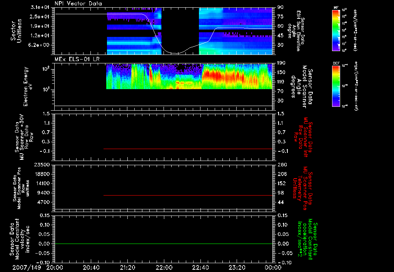
Task: Click the 60 degree elevation tick
Action: [280, 26]
